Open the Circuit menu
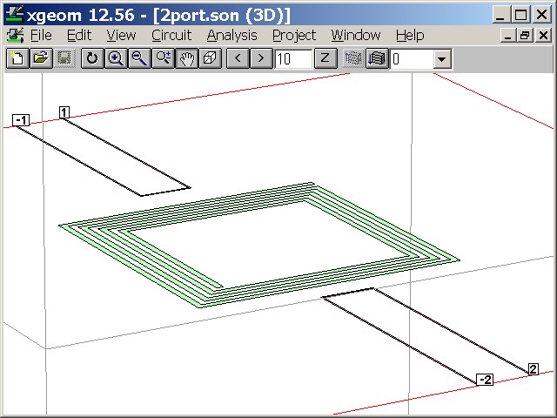The image size is (557, 418). pyautogui.click(x=171, y=35)
